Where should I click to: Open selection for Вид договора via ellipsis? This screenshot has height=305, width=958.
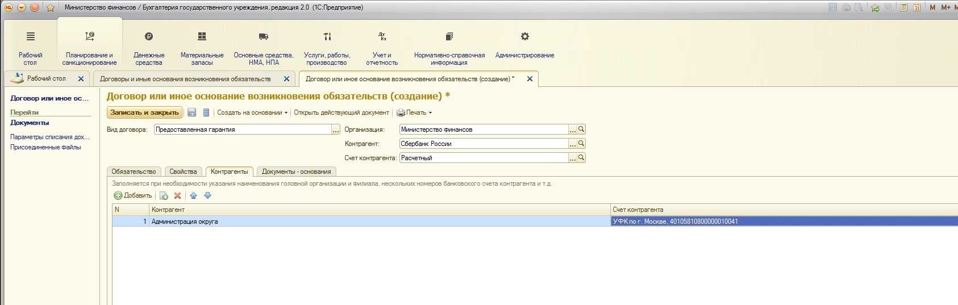pos(336,129)
